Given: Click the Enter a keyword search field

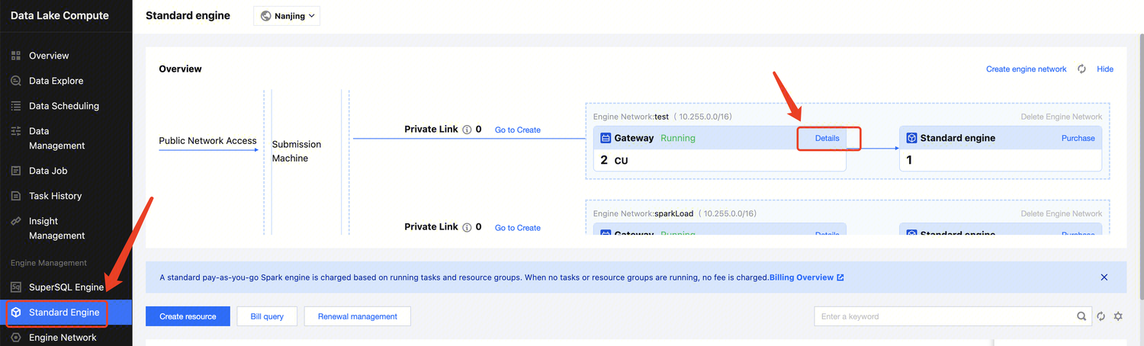Looking at the screenshot, I should pos(944,316).
